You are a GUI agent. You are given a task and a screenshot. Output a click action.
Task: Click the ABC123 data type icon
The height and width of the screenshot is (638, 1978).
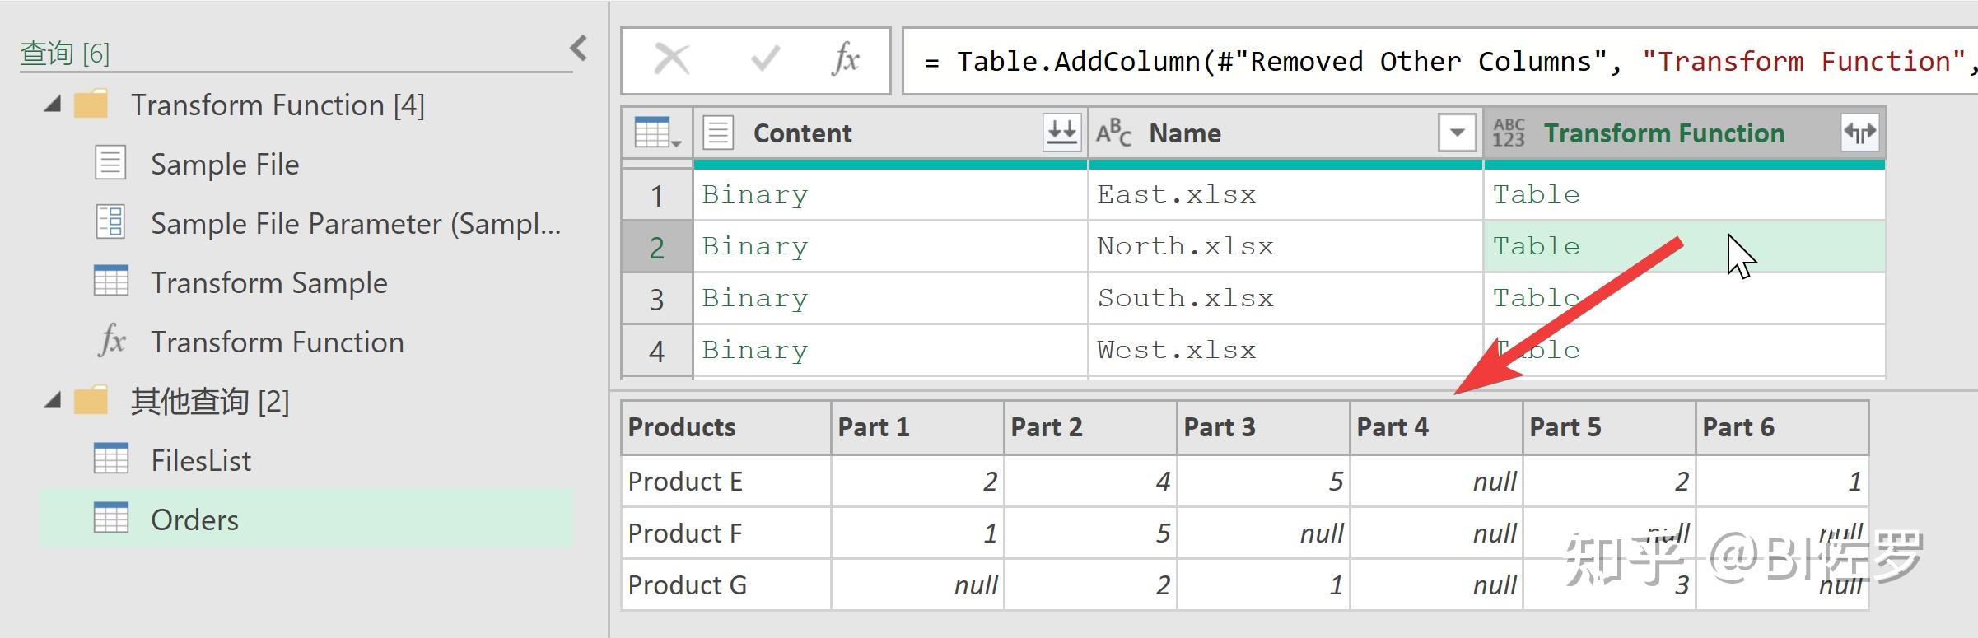pos(1509,133)
